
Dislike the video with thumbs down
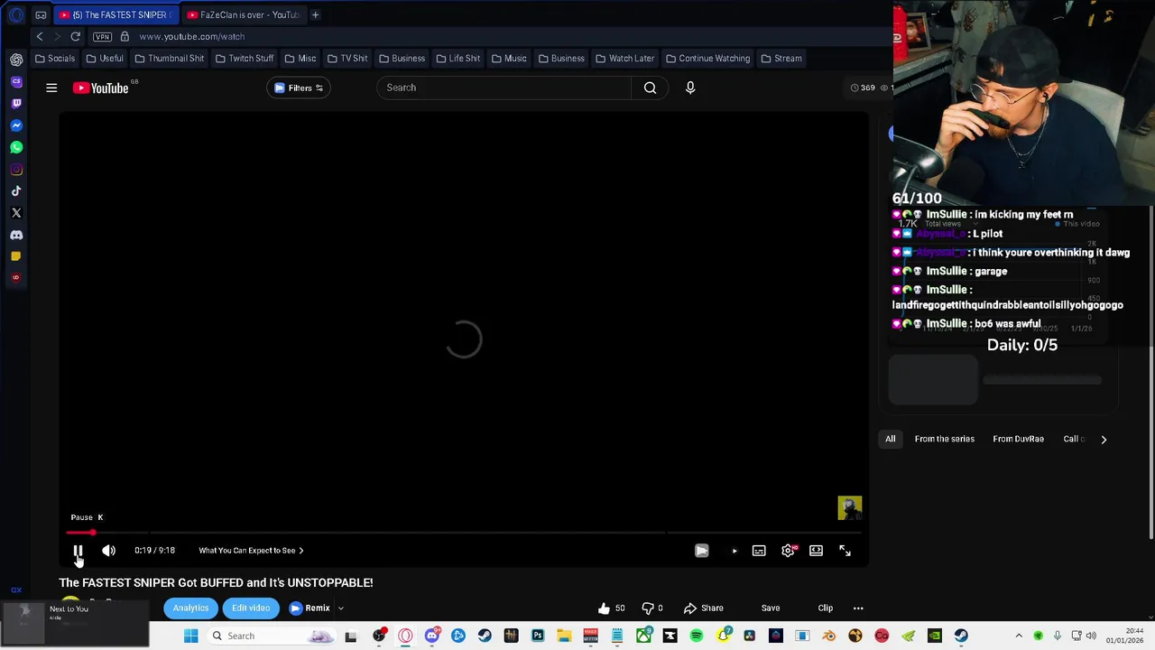pyautogui.click(x=652, y=608)
